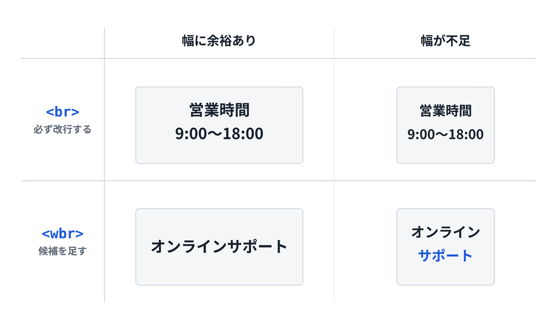Viewport: 557px width, 313px height.
Task: Click 9:00〜18:00 in the narrow box
Action: 445,135
